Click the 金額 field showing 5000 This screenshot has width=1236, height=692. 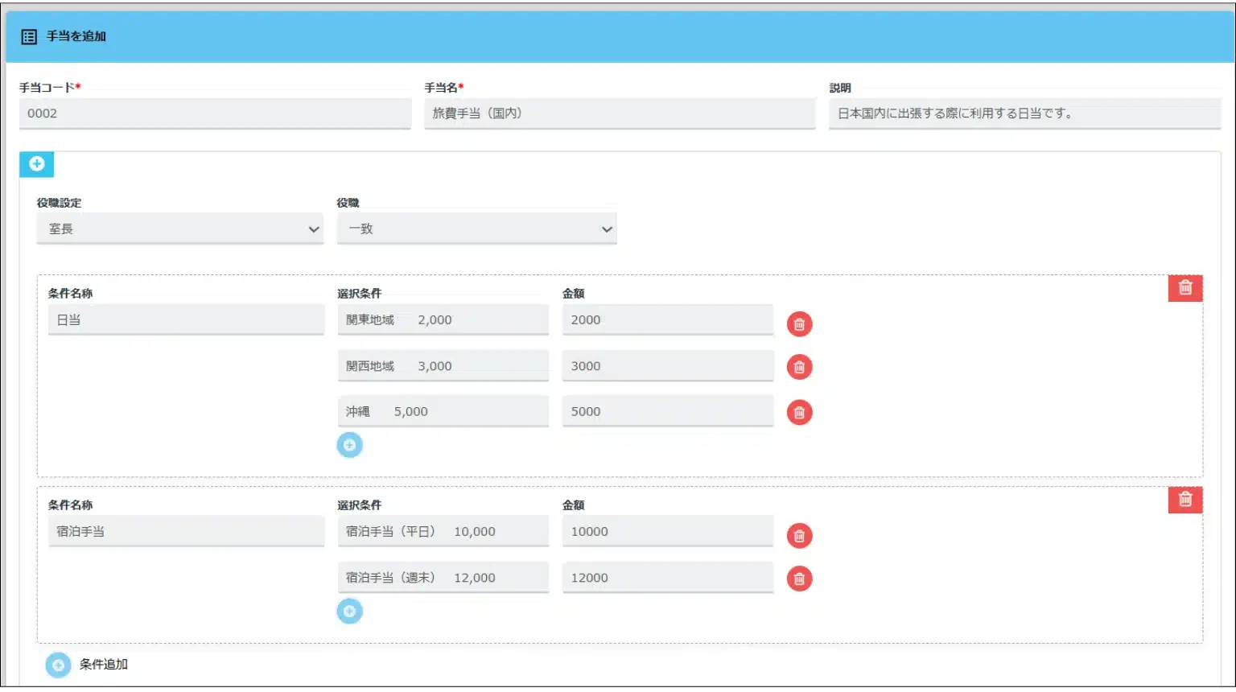(x=668, y=412)
